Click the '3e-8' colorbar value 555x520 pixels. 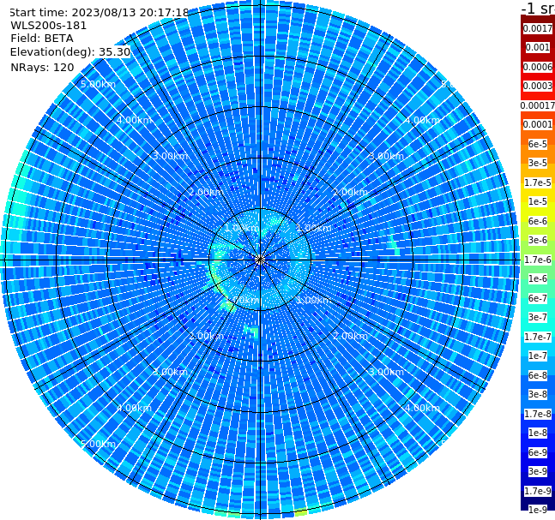point(538,394)
